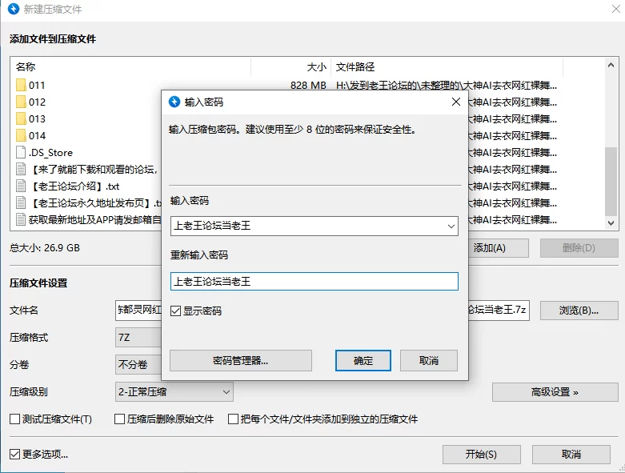Toggle the 更多选项... checkbox
The image size is (625, 473).
[14, 454]
